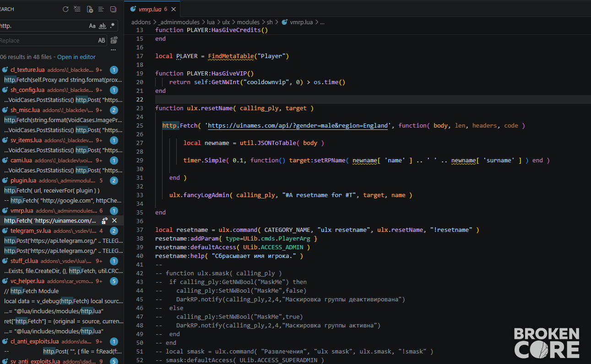591x364 pixels.
Task: View search results as tree
Action: pyautogui.click(x=101, y=9)
